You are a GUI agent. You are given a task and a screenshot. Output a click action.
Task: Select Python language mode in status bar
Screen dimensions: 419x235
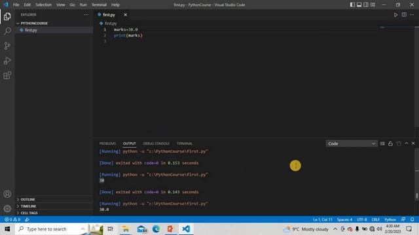390,219
